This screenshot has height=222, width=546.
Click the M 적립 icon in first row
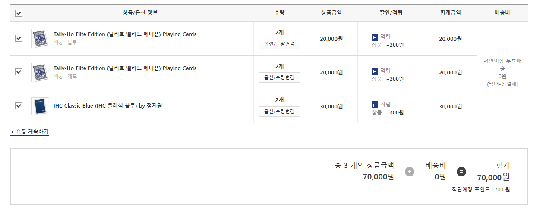click(x=375, y=37)
